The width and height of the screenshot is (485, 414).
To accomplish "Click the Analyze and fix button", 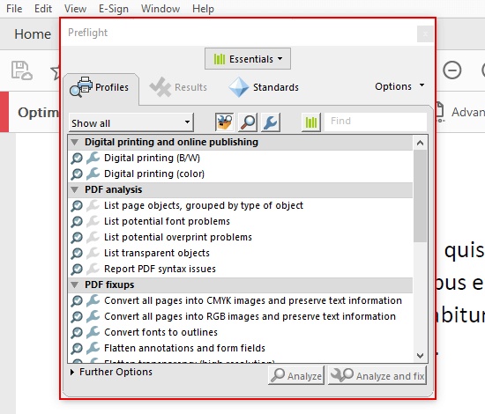I will 377,375.
